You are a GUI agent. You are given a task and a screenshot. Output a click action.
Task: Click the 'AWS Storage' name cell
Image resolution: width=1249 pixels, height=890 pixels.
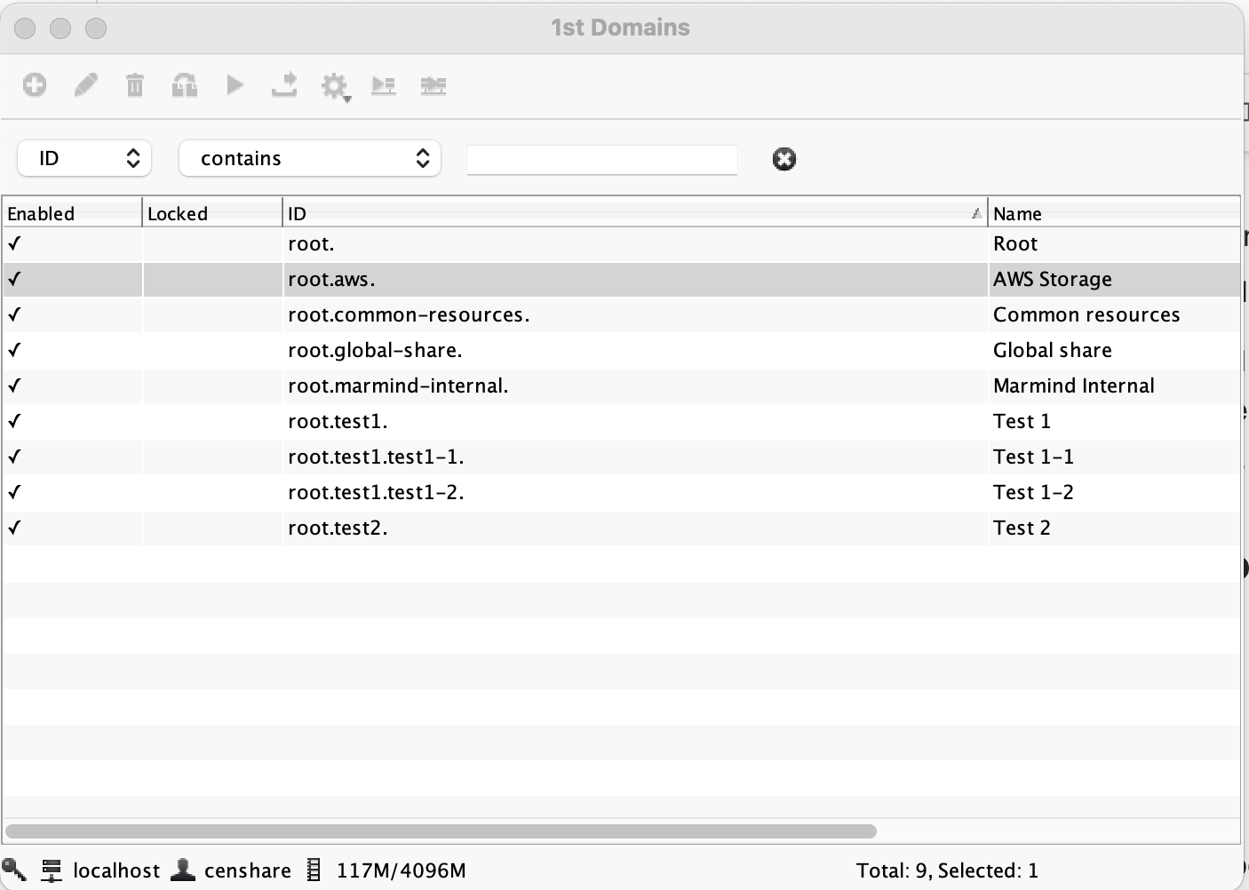click(x=1114, y=279)
